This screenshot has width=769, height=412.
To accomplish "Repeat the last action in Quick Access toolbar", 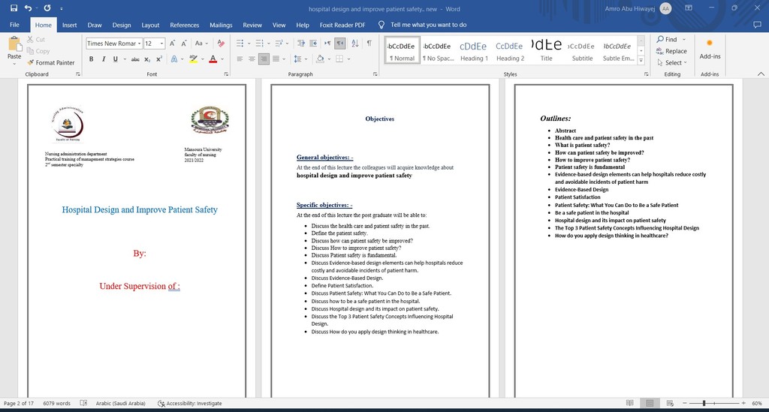I will click(x=47, y=8).
